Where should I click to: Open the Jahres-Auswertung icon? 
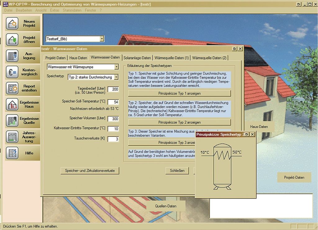[12, 137]
